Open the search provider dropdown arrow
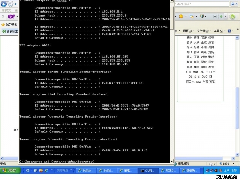The image size is (240, 180). click(237, 4)
